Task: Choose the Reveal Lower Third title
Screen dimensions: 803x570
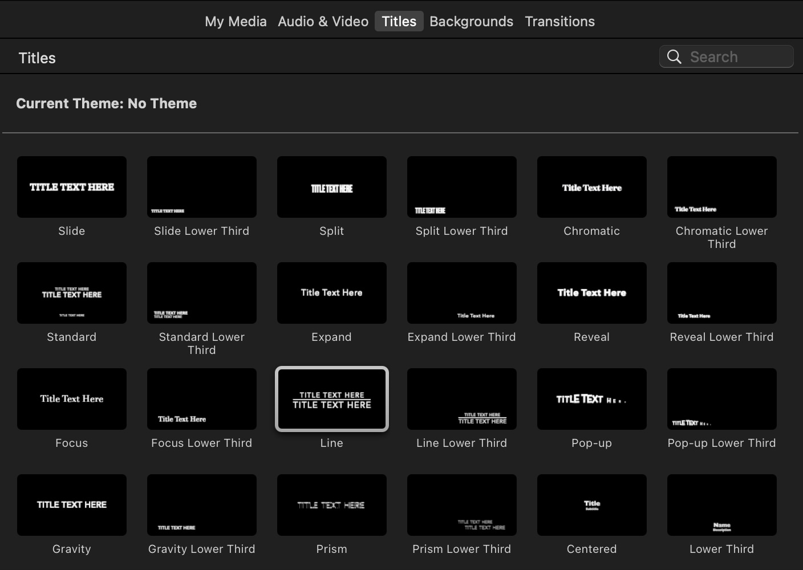Action: 721,293
